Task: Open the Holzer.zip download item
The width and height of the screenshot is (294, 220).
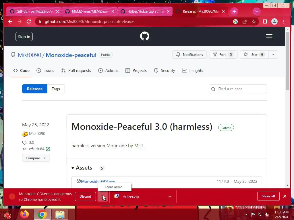Action: pos(131,197)
